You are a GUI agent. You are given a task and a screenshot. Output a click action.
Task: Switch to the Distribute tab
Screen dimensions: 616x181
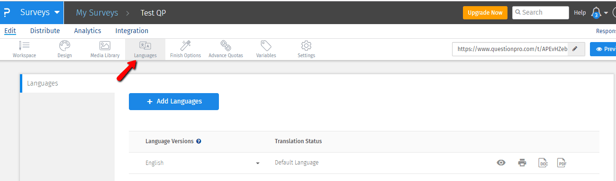point(45,31)
